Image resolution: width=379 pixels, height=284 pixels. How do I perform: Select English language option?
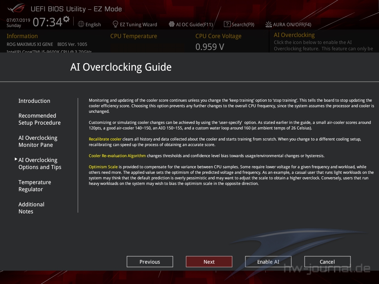coord(93,24)
